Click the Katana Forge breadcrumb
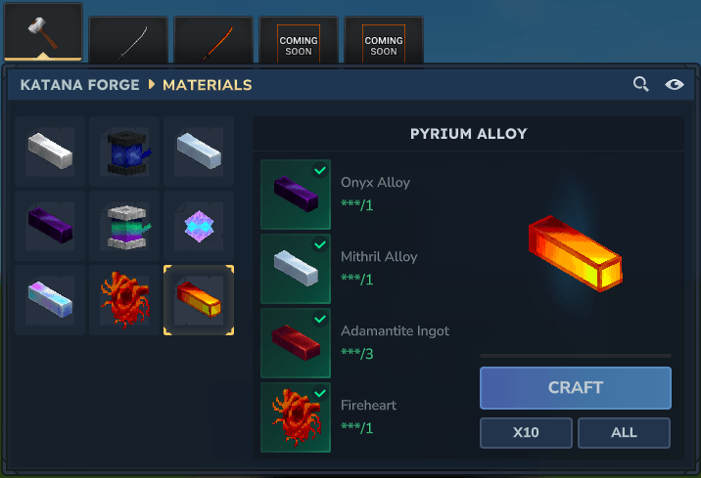This screenshot has height=478, width=701. click(x=79, y=85)
